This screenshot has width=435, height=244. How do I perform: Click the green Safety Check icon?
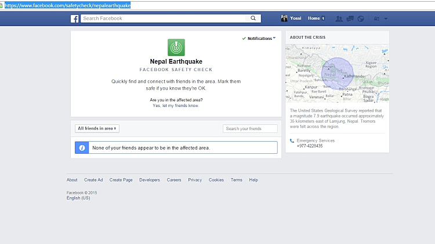176,47
